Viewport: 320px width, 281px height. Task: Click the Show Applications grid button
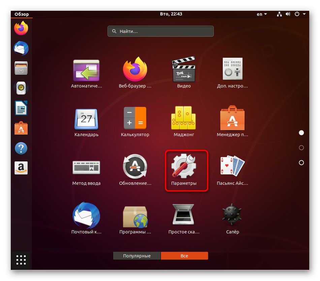tap(21, 260)
